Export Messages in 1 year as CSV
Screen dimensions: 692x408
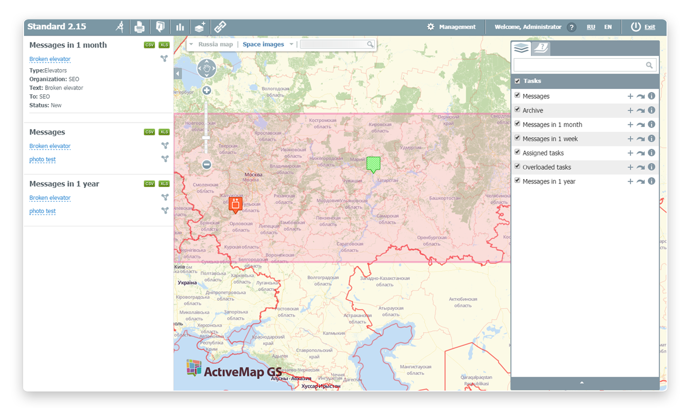tap(150, 184)
